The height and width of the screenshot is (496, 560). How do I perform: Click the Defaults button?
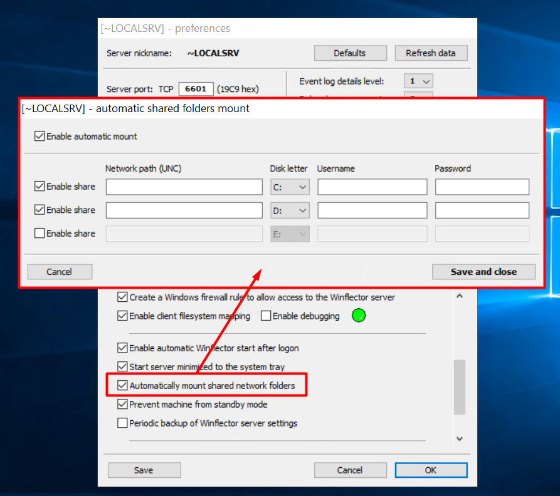pyautogui.click(x=350, y=53)
